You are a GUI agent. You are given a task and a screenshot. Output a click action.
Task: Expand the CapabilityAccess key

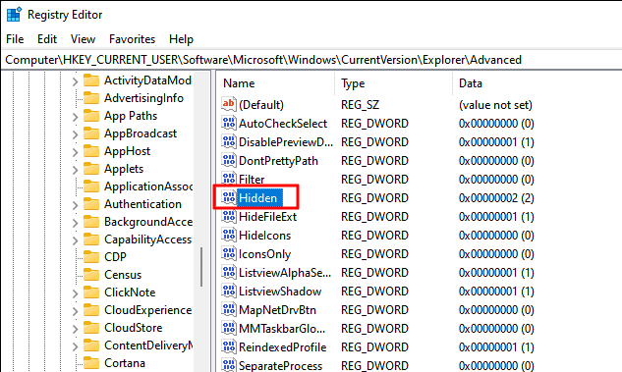[75, 240]
